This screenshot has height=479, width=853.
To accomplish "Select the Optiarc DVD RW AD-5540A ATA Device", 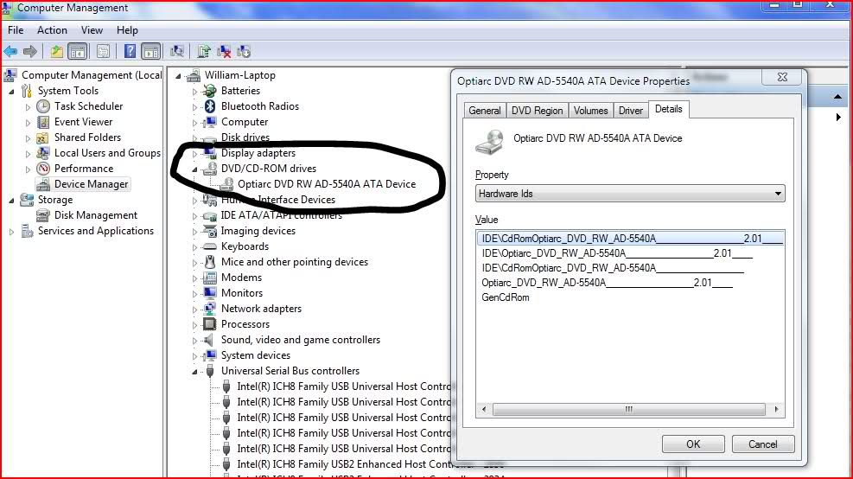I will 327,184.
